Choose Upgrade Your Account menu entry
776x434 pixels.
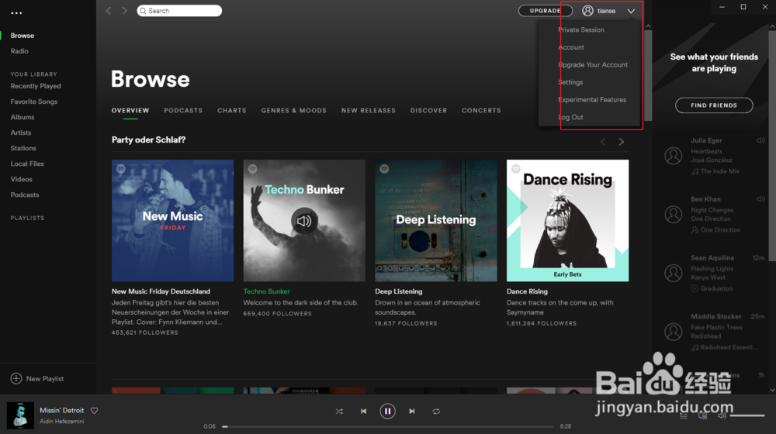pos(593,65)
